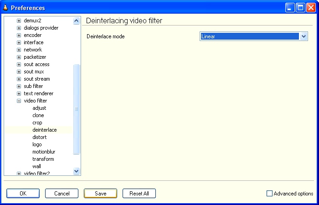
Task: Open the transform filter settings
Action: tap(43, 159)
